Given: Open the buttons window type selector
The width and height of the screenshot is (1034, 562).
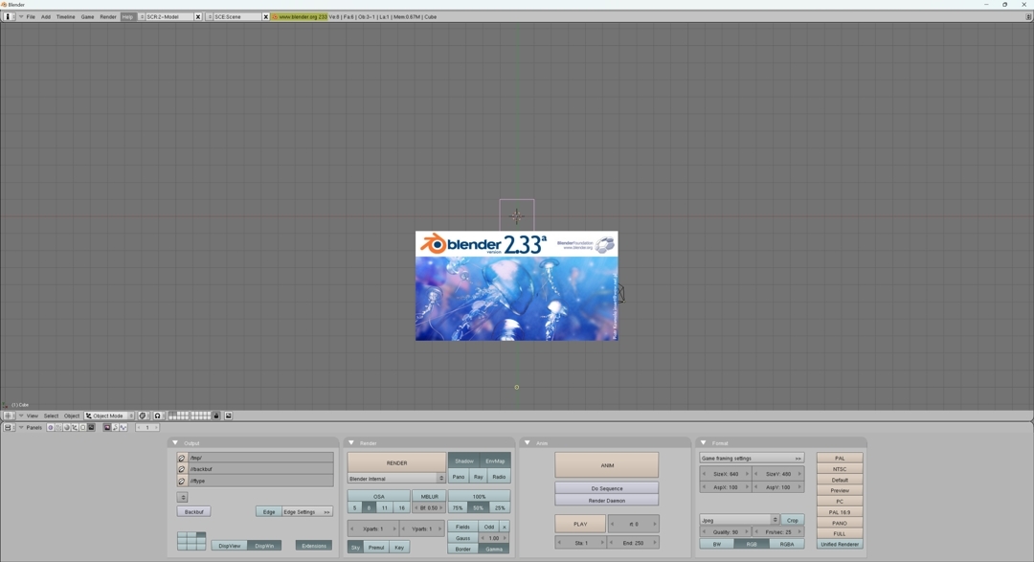Looking at the screenshot, I should point(8,427).
